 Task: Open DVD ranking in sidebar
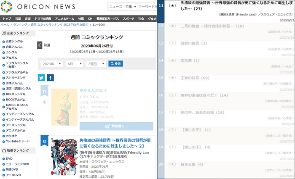coord(9,158)
